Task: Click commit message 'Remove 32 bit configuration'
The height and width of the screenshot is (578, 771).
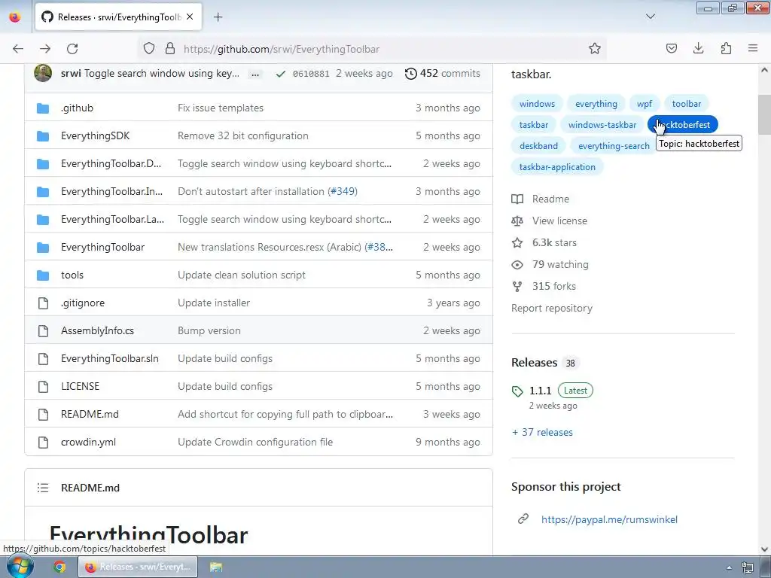Action: pos(243,135)
